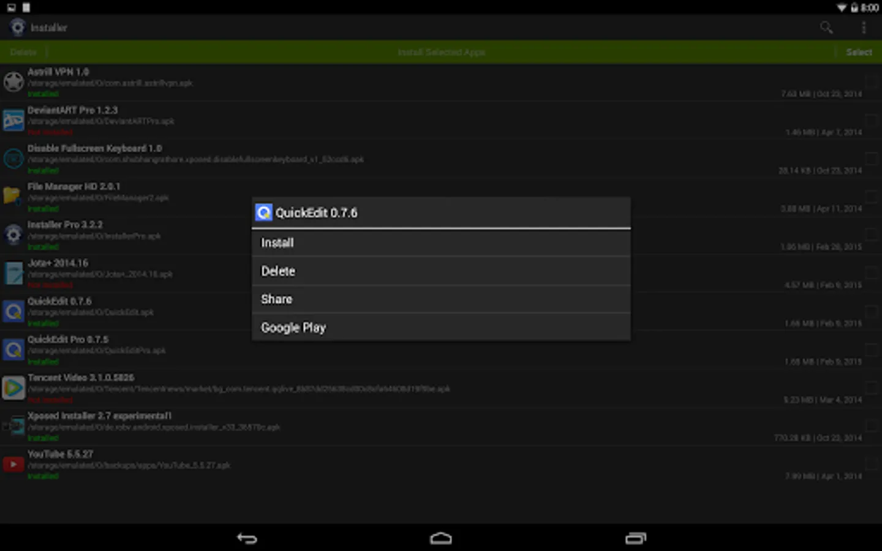Tick the checkbox for Installer Pro

tap(872, 235)
